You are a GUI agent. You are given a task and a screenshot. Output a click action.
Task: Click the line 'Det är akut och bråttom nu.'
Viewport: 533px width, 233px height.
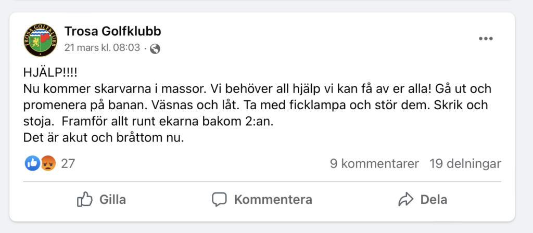pos(104,138)
